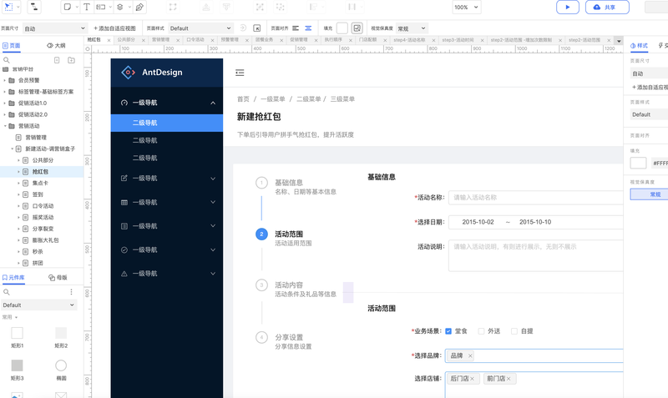Open the 视觉保真度 常规 dropdown
The height and width of the screenshot is (398, 668).
pos(412,28)
